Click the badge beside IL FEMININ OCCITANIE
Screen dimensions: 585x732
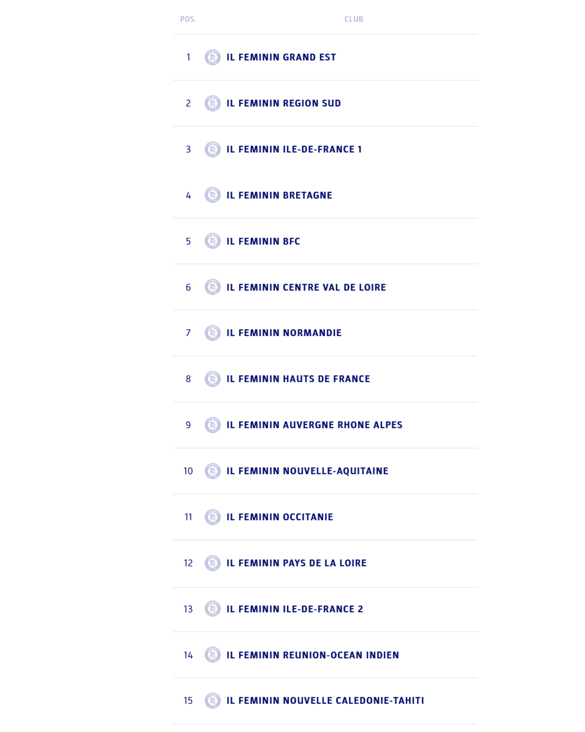click(212, 517)
